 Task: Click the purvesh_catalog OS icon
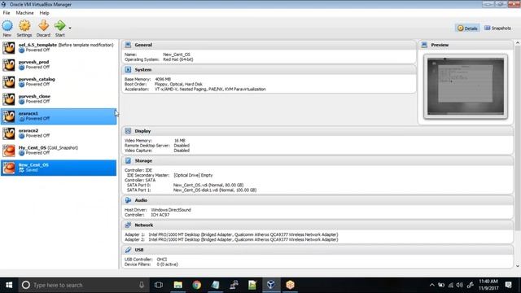pyautogui.click(x=9, y=82)
